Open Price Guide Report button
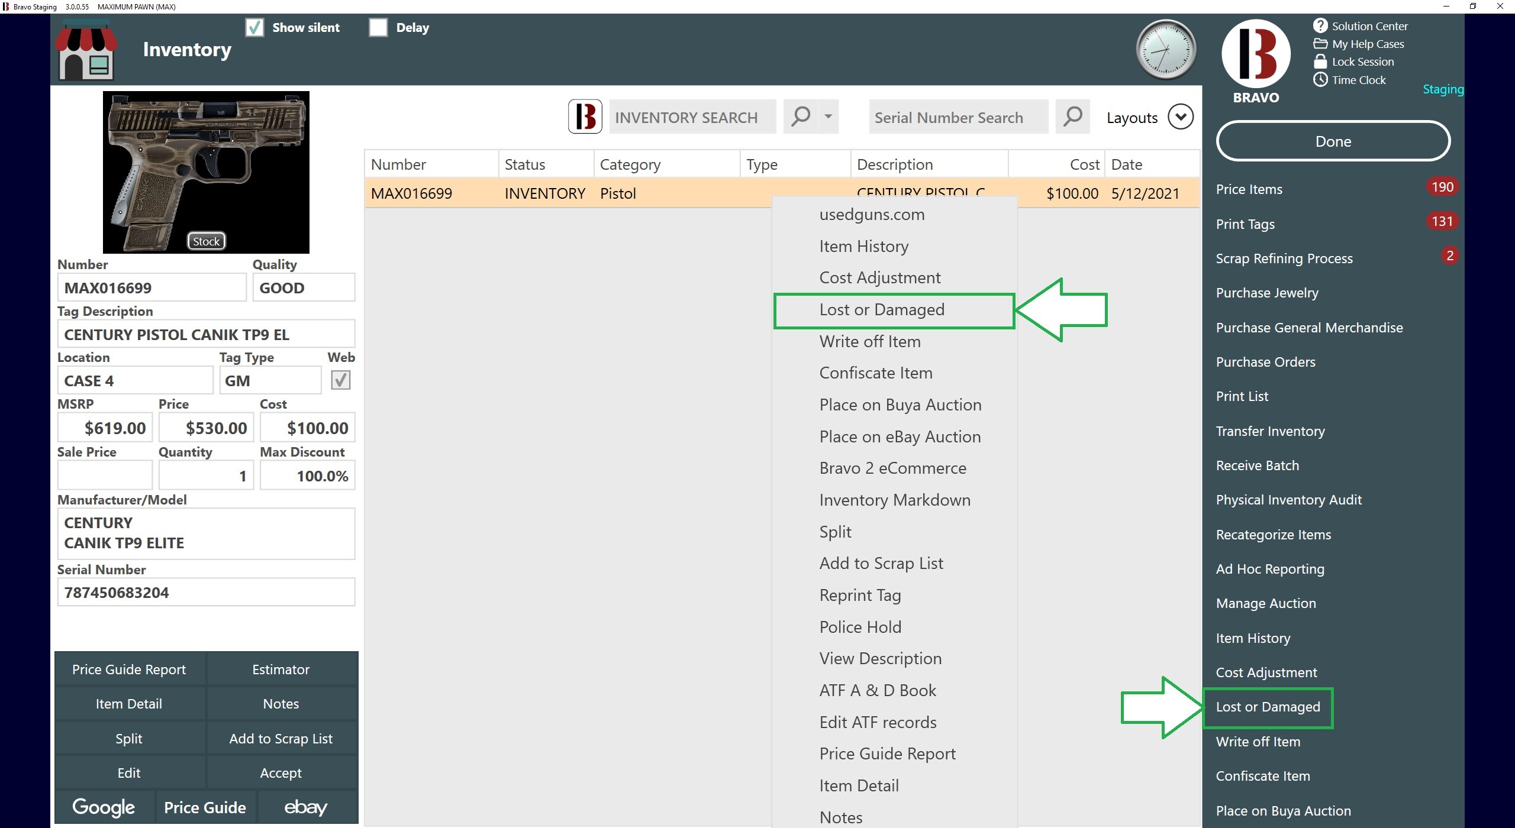 coord(129,669)
